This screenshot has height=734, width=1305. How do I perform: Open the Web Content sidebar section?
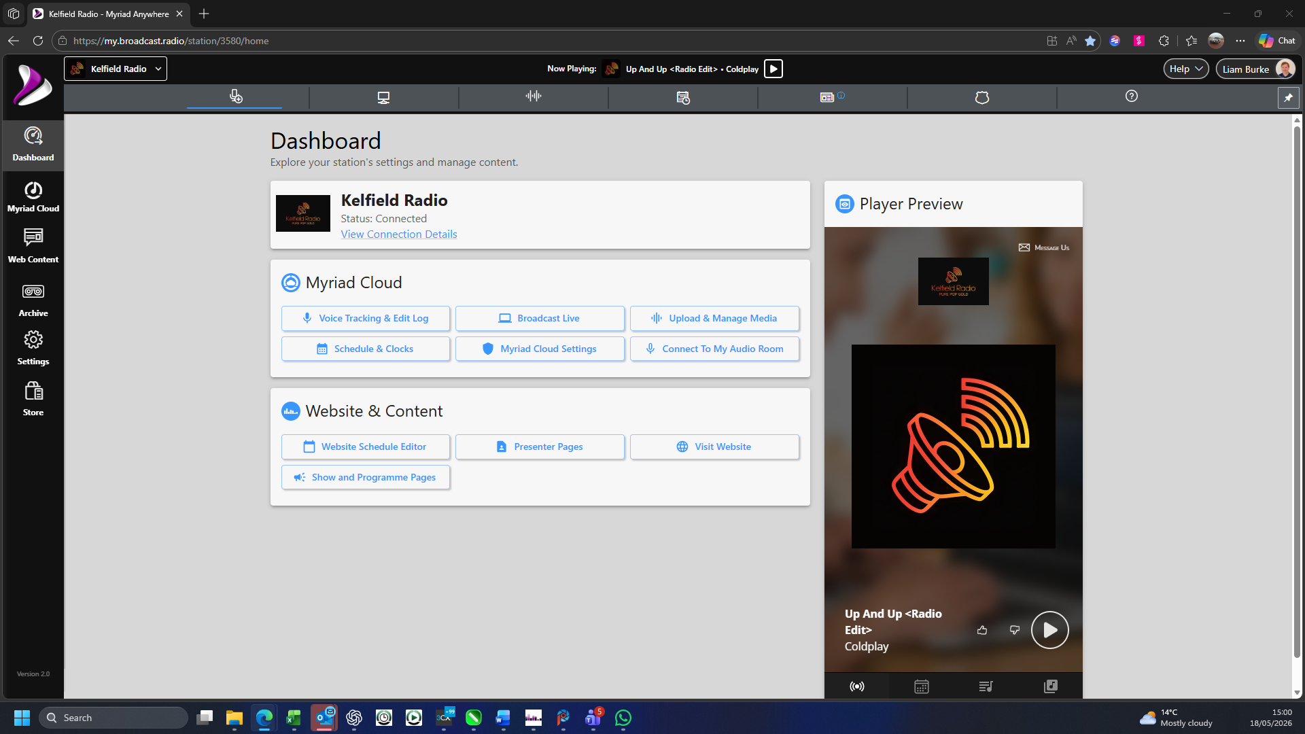coord(33,247)
